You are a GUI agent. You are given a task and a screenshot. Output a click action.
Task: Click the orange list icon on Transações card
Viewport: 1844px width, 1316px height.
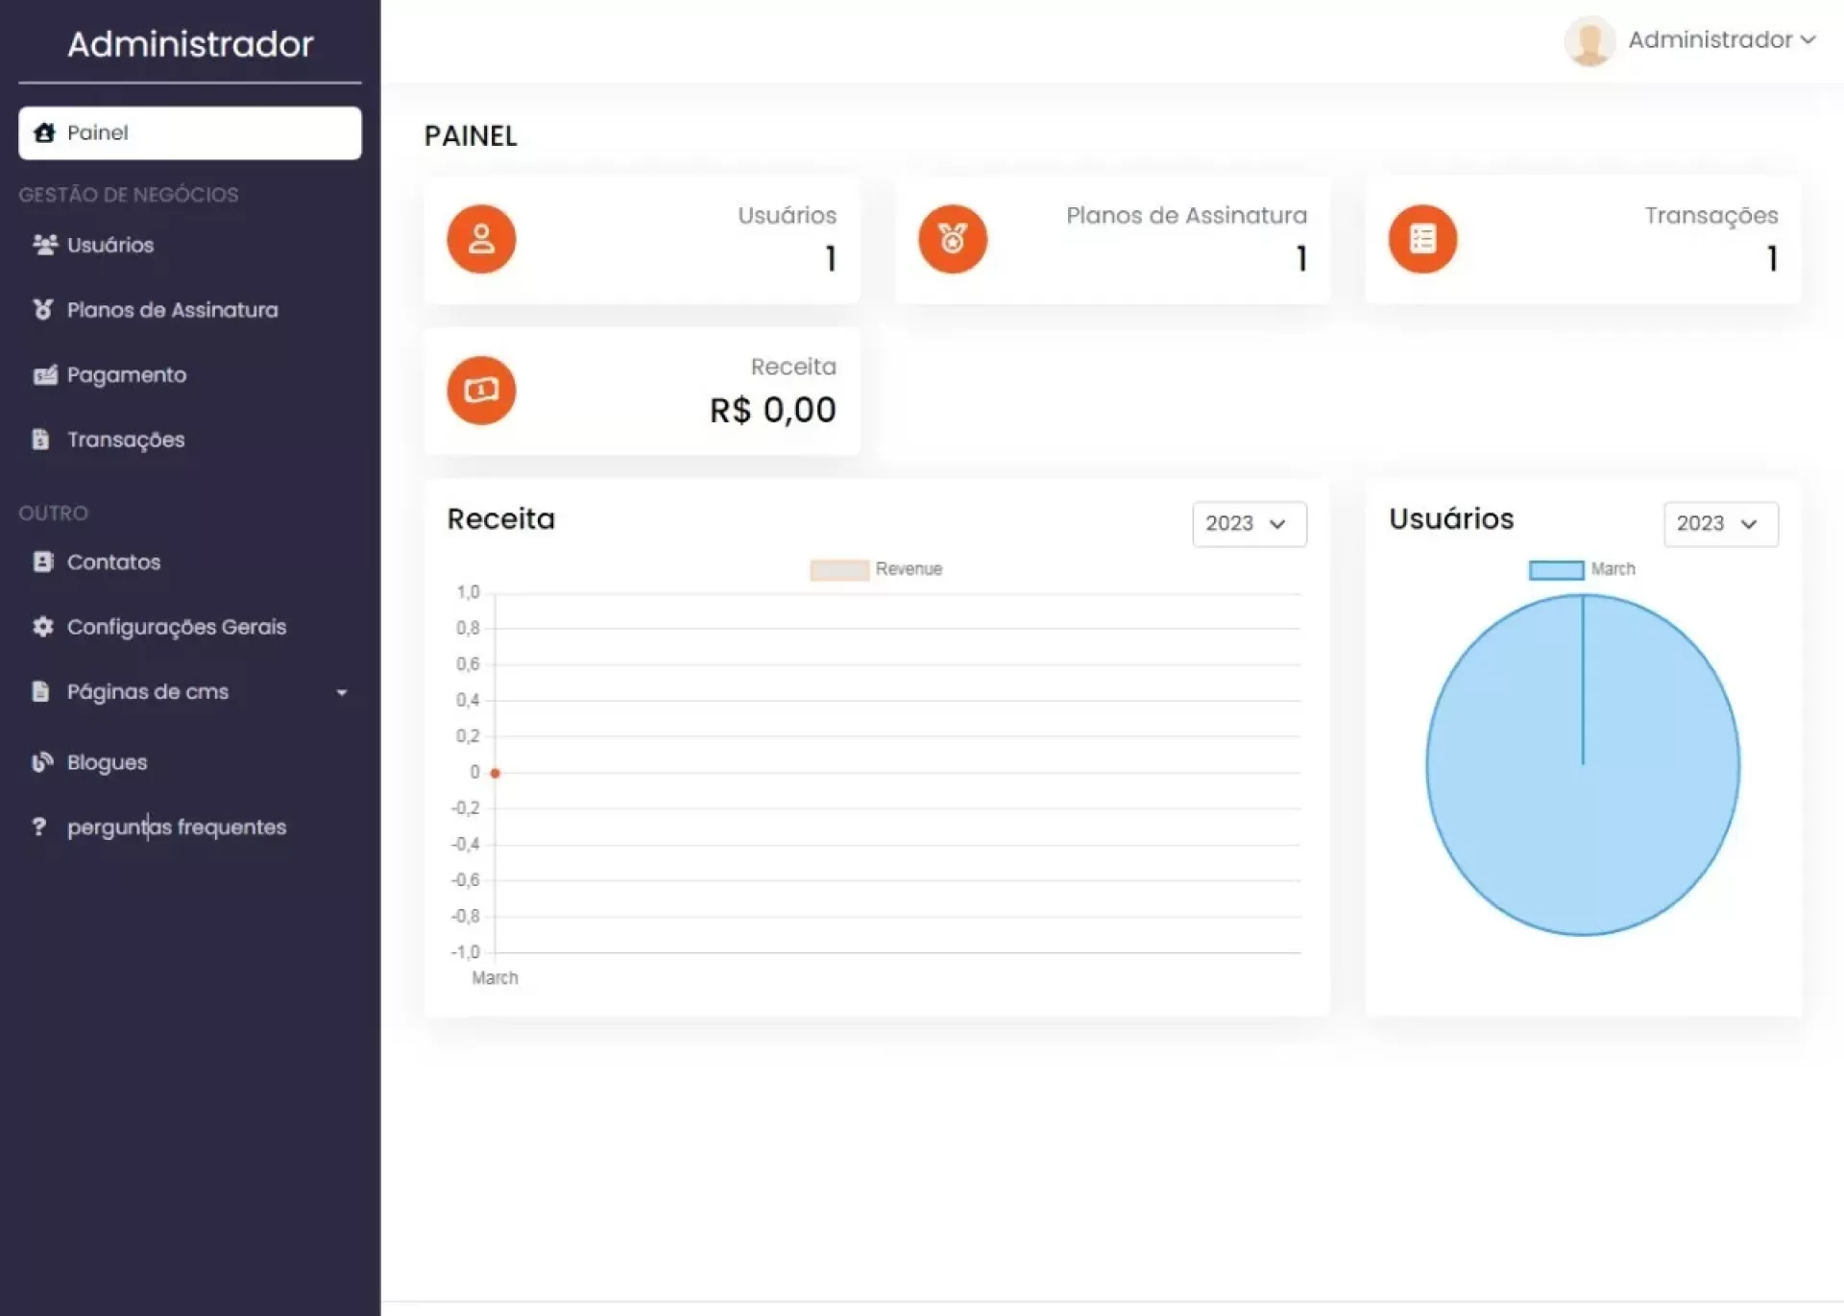tap(1422, 239)
